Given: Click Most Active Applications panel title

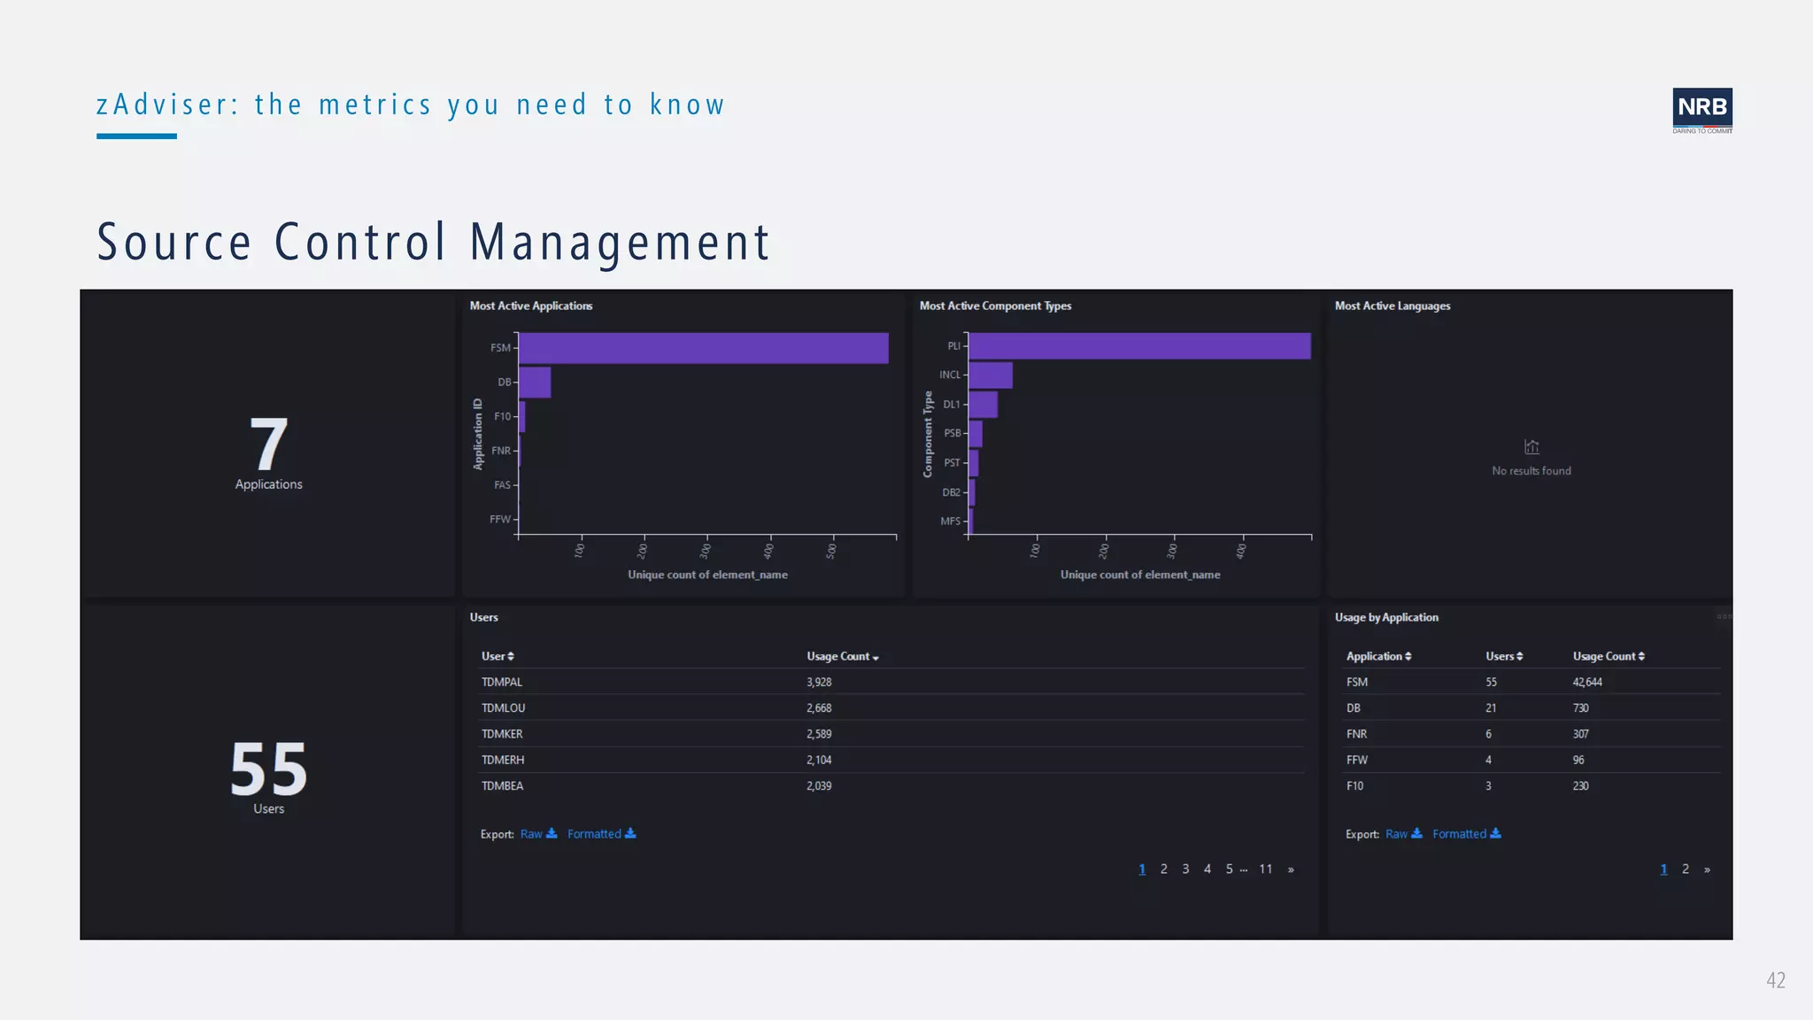Looking at the screenshot, I should (x=531, y=305).
